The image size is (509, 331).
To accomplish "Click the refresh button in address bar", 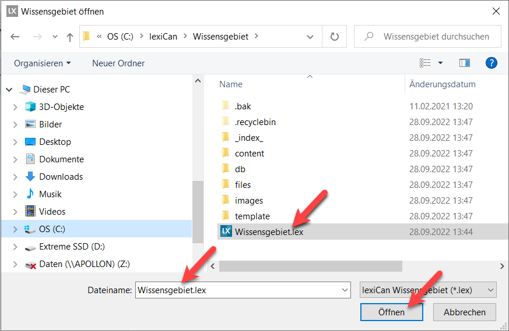I will [335, 37].
